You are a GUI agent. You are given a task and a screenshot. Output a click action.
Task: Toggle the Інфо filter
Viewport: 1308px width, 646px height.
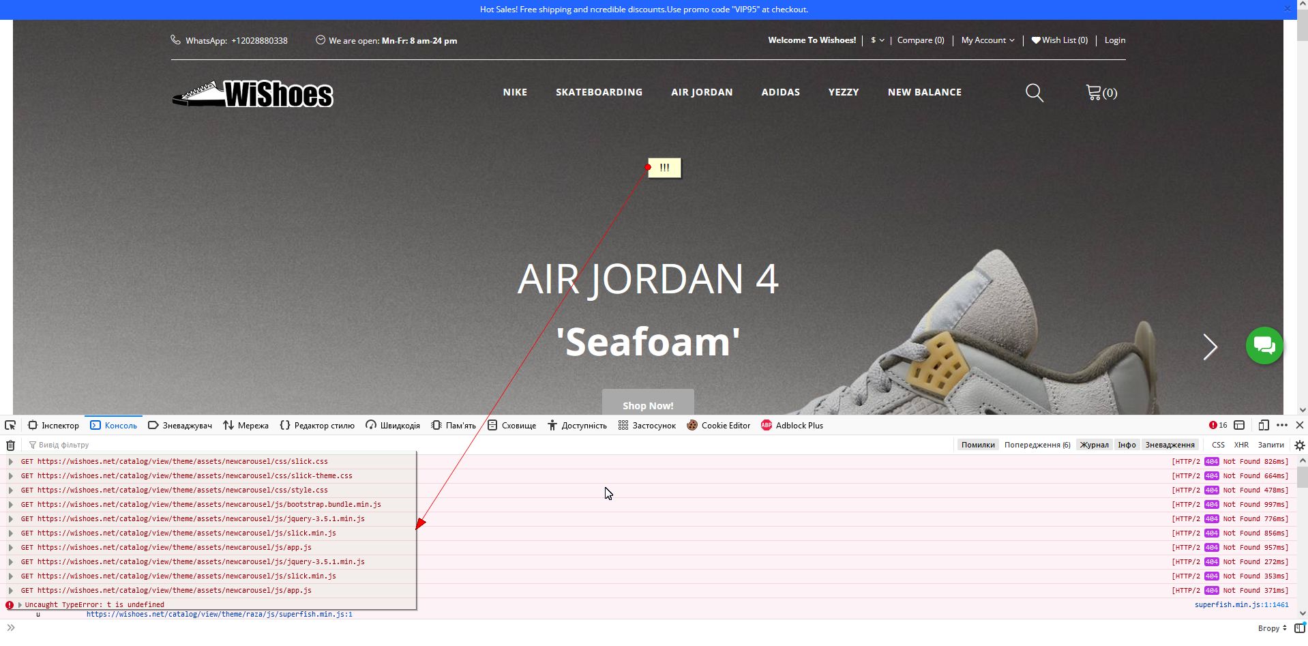pyautogui.click(x=1127, y=445)
